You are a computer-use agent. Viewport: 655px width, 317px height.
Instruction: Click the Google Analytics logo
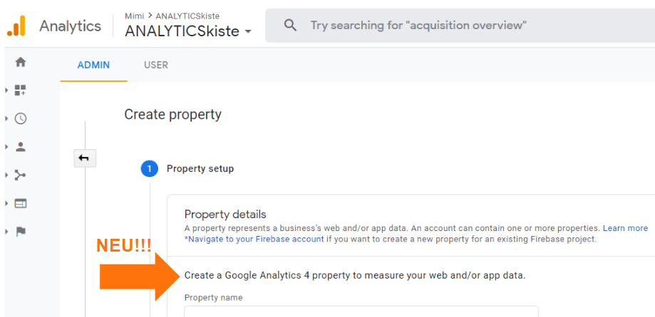pyautogui.click(x=16, y=26)
